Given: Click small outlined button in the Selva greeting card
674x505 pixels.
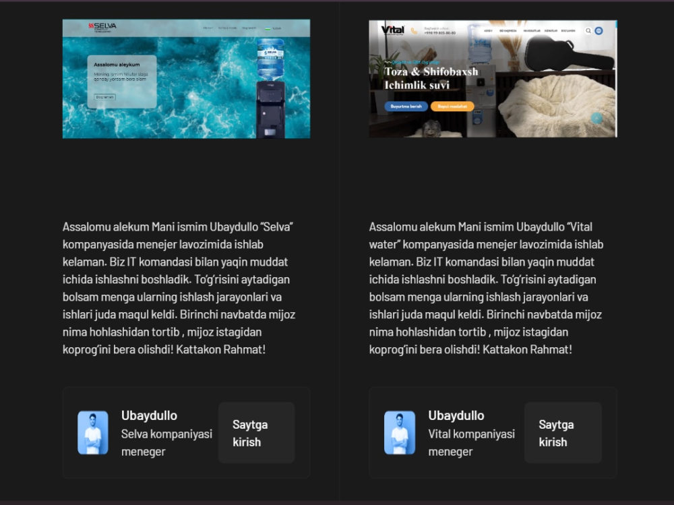Looking at the screenshot, I should [105, 97].
